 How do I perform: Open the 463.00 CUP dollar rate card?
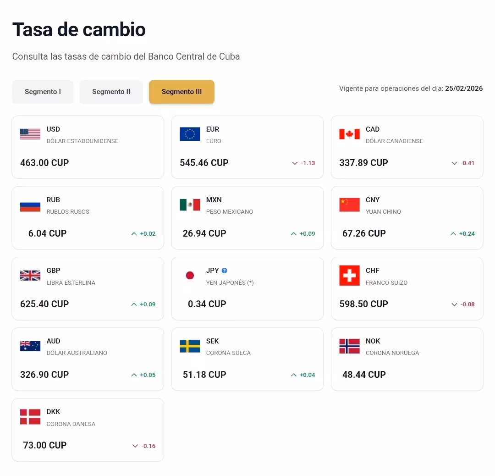pos(88,147)
